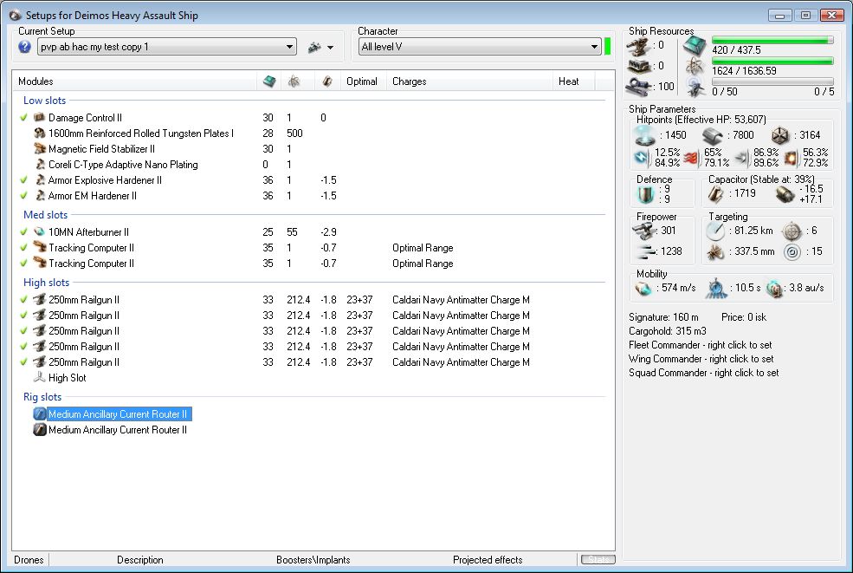
Task: Click the structure hitpoints icon
Action: (x=780, y=135)
